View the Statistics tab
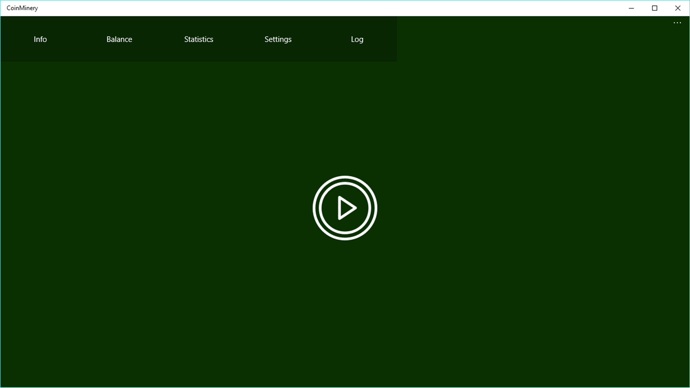 click(199, 39)
